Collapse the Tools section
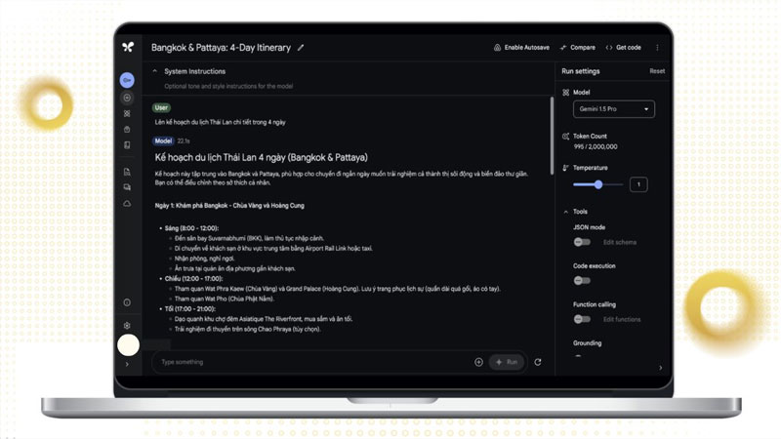781x439 pixels. [566, 212]
